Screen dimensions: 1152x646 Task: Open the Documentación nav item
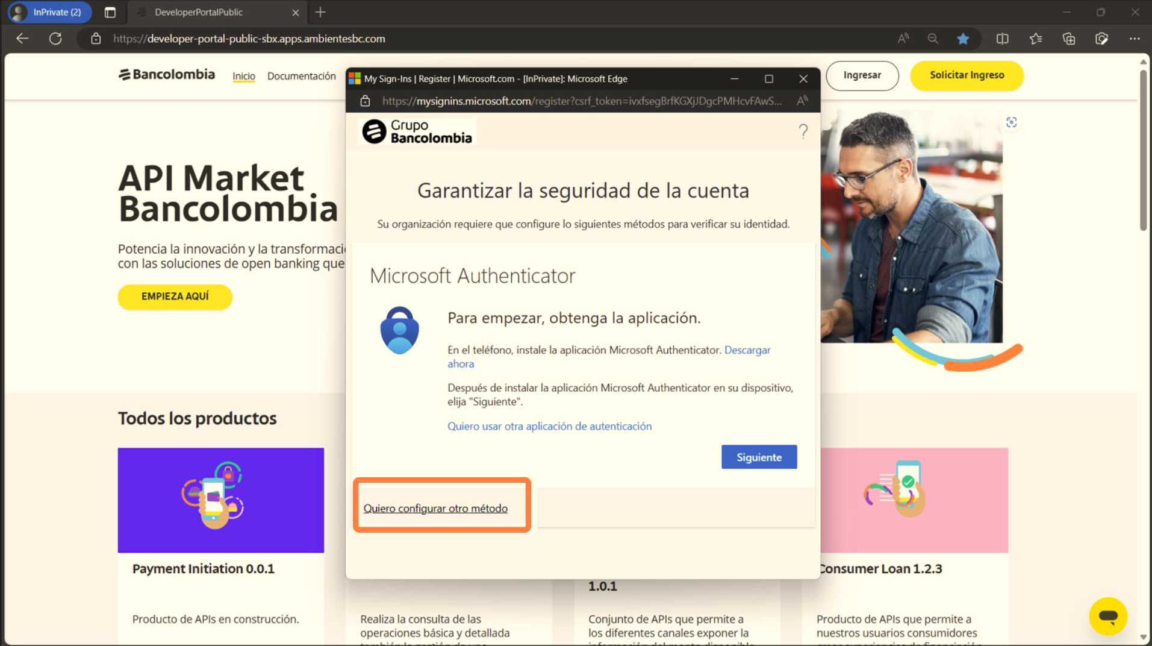point(302,76)
